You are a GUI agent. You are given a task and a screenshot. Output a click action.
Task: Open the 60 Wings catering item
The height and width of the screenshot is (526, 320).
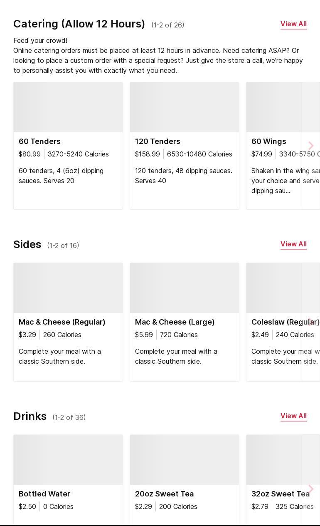point(269,141)
